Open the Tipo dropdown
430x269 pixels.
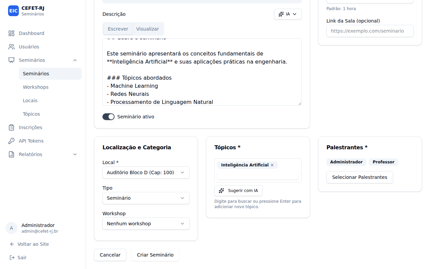click(146, 198)
